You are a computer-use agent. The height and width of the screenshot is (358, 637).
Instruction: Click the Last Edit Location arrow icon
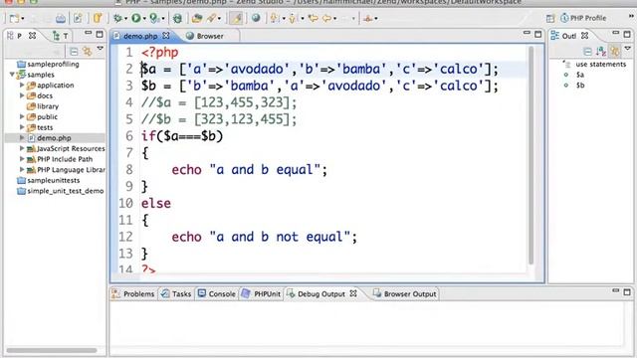(x=313, y=18)
